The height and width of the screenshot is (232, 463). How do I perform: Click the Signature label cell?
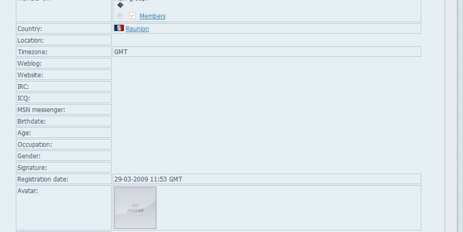tap(64, 167)
